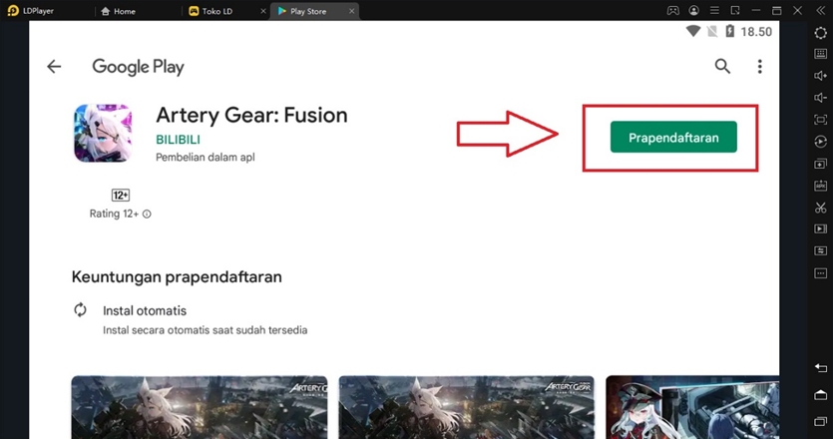Screen dimensions: 833x439
Task: Maximize the LDPlayer window
Action: [x=777, y=11]
